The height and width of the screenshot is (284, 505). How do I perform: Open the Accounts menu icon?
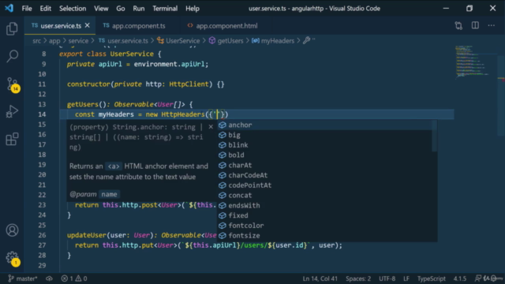(x=12, y=230)
